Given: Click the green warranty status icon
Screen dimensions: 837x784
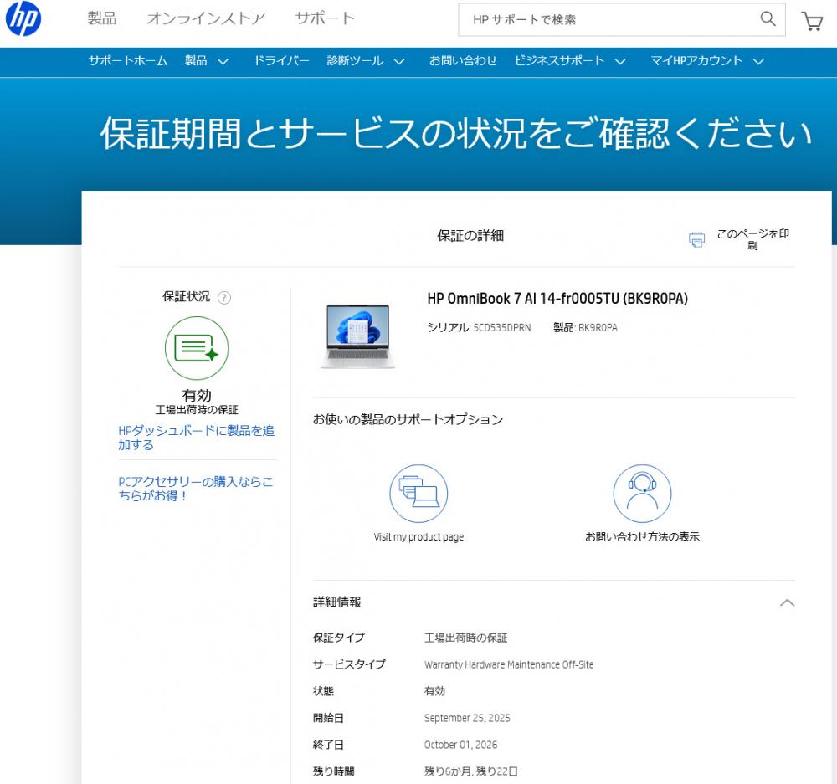Looking at the screenshot, I should [197, 348].
